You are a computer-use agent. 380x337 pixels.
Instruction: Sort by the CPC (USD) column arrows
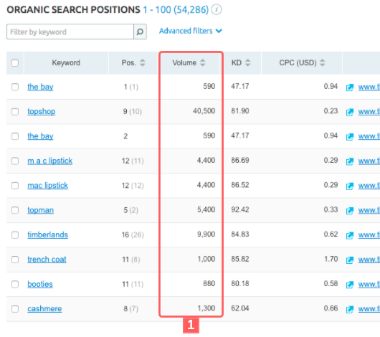pyautogui.click(x=323, y=63)
